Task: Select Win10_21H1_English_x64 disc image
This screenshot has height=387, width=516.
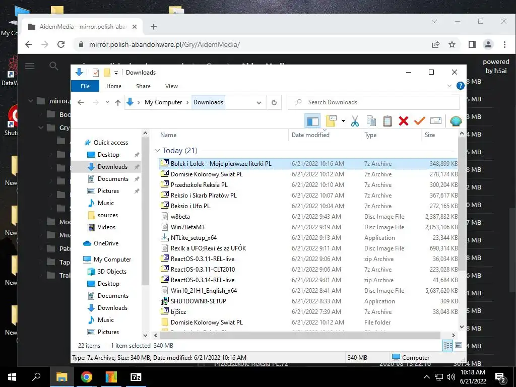Action: [x=308, y=291]
